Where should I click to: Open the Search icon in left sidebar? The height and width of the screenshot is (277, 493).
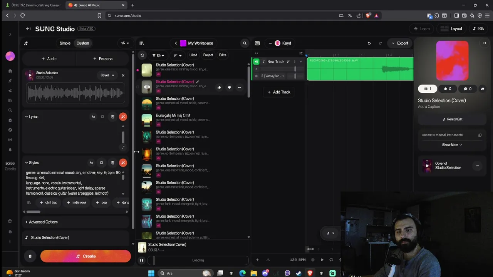pyautogui.click(x=10, y=110)
